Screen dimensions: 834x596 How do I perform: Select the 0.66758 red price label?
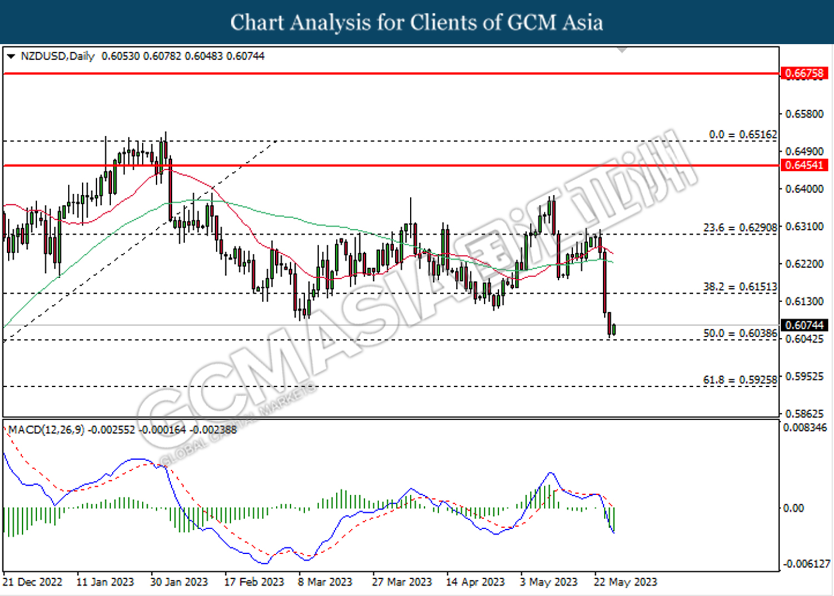[x=804, y=73]
